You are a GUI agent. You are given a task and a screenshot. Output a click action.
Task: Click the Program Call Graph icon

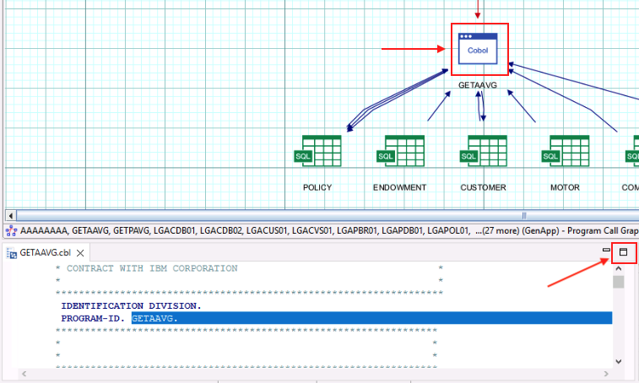[11, 231]
